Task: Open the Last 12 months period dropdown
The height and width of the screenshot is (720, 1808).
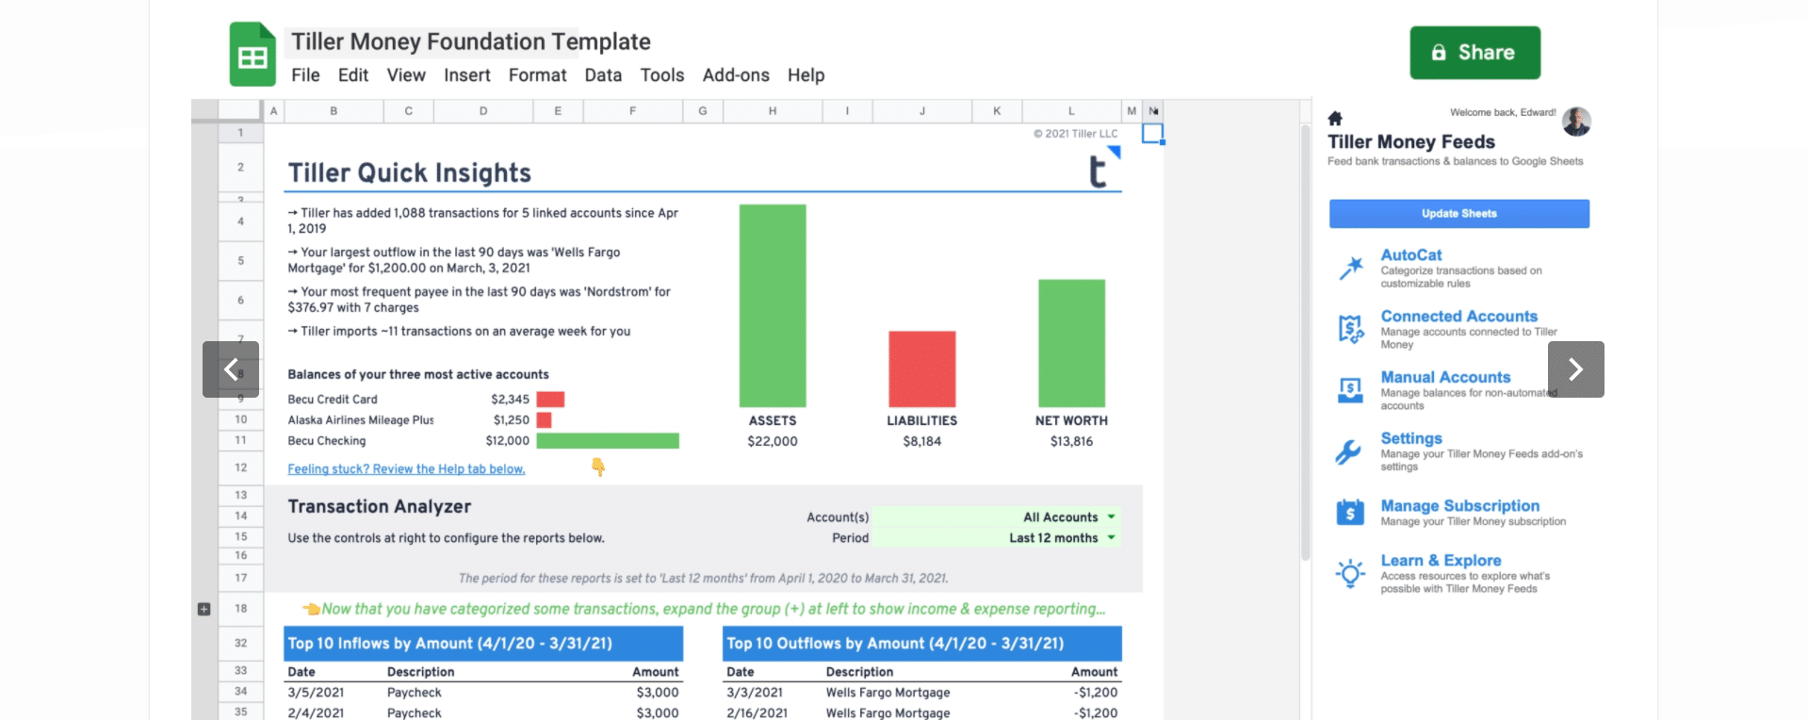Action: (997, 538)
